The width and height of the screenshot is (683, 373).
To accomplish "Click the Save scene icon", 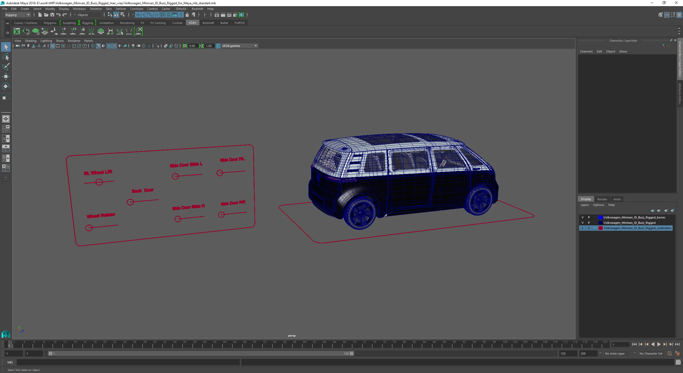I will [52, 15].
